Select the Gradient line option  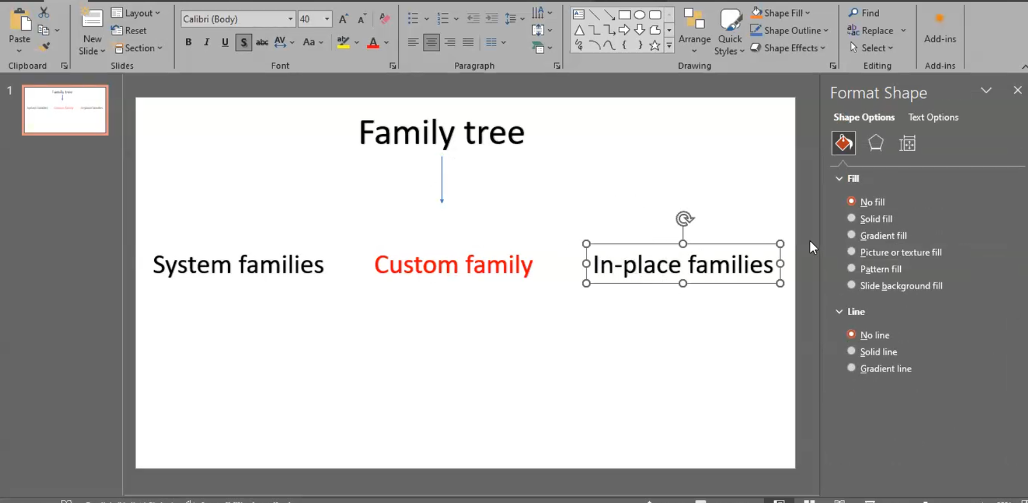879,368
